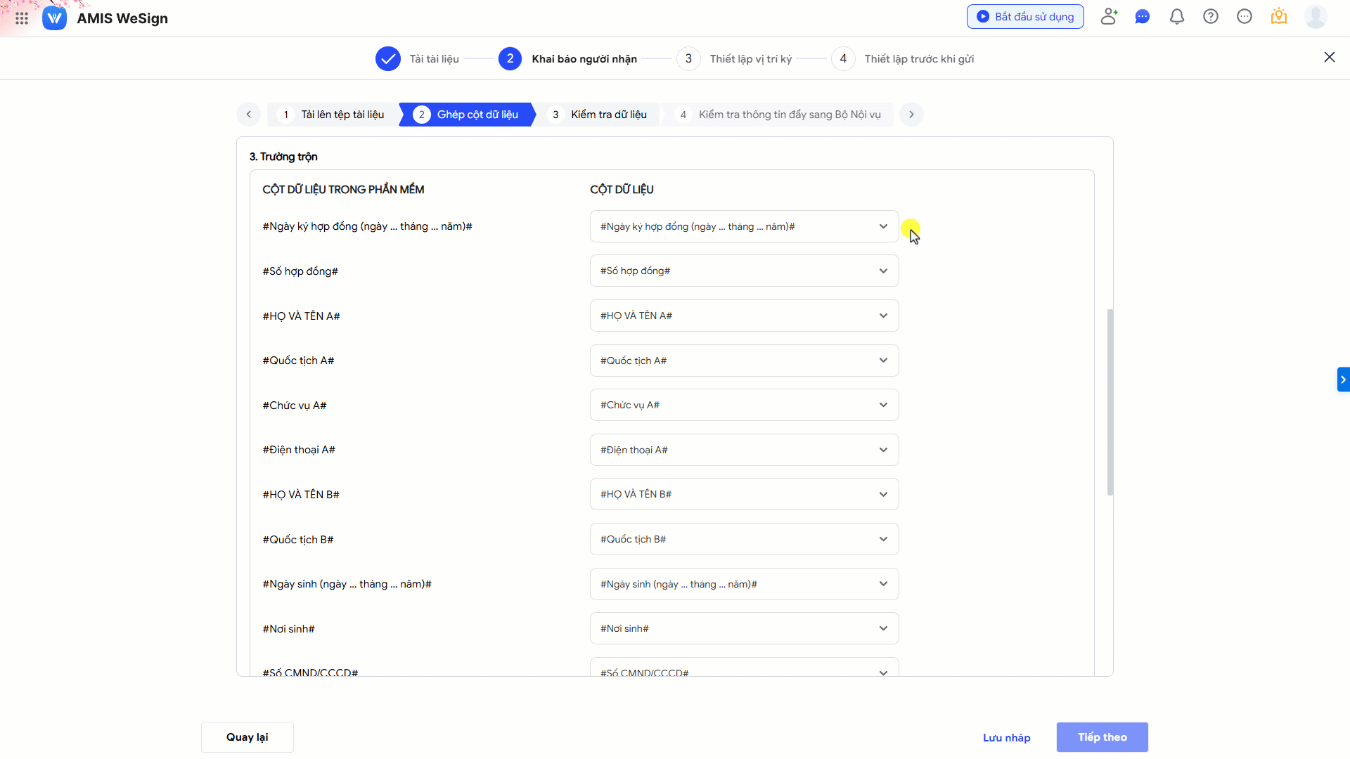1350x759 pixels.
Task: Open the more options ellipsis icon
Action: point(1244,16)
